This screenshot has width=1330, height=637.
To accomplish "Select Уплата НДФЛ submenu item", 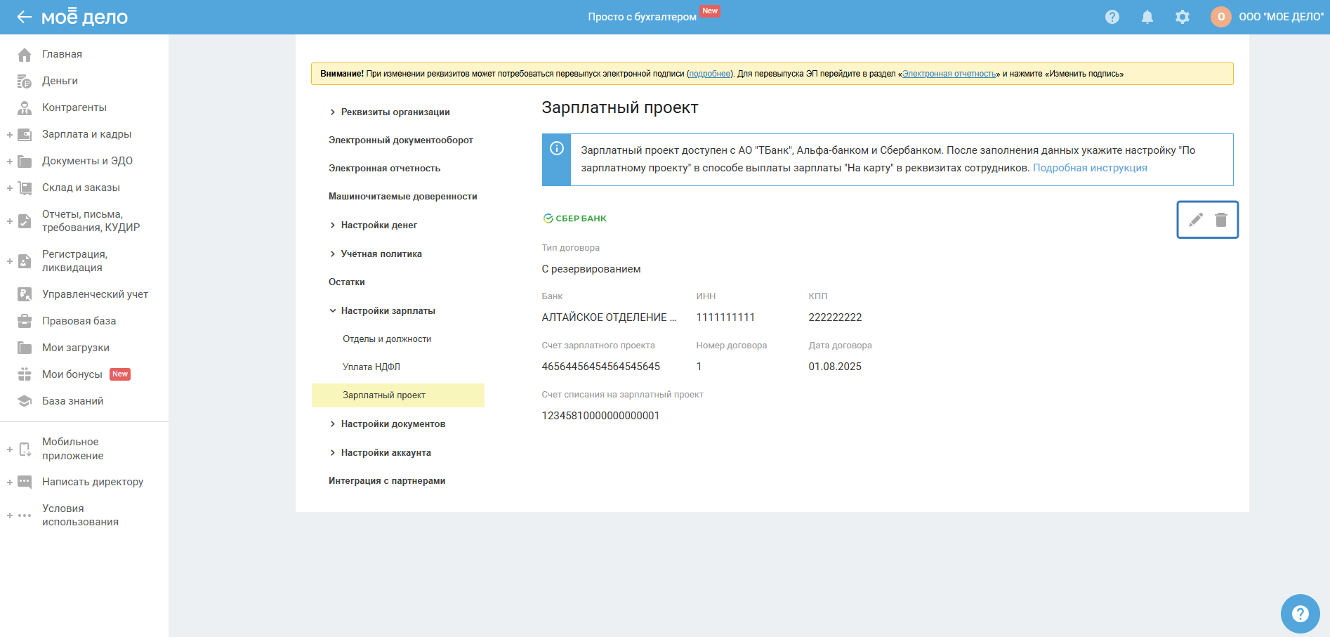I will (x=371, y=367).
